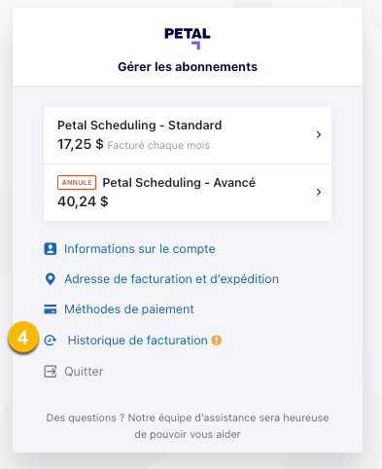Click the Gérer les abonnements heading
The height and width of the screenshot is (469, 382).
coord(188,67)
